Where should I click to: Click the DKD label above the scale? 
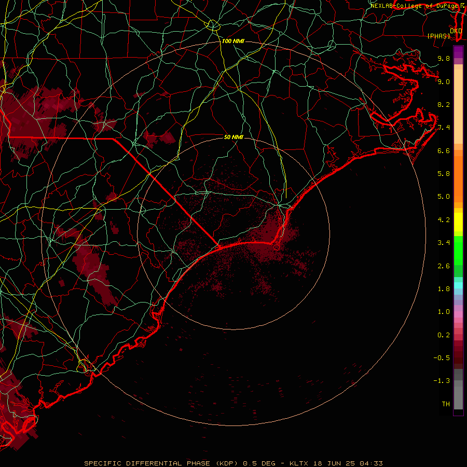tap(456, 31)
